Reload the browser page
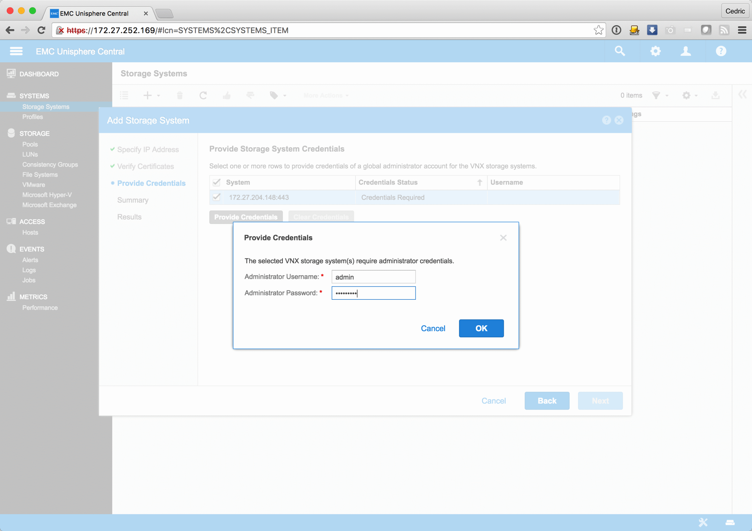Image resolution: width=752 pixels, height=531 pixels. coord(41,31)
